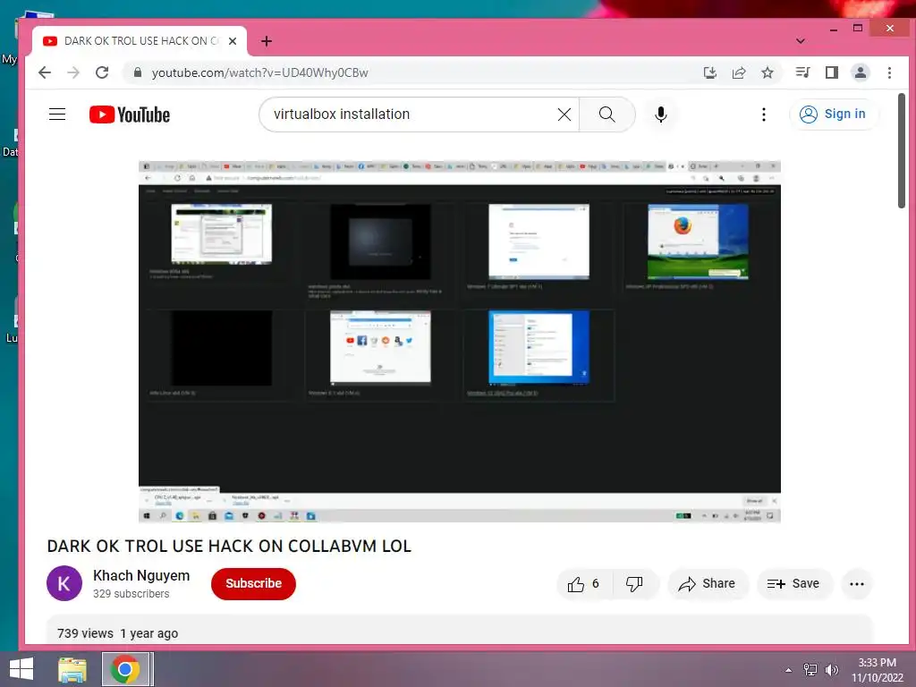Close the YouTube browser tab
The image size is (916, 687).
point(233,41)
